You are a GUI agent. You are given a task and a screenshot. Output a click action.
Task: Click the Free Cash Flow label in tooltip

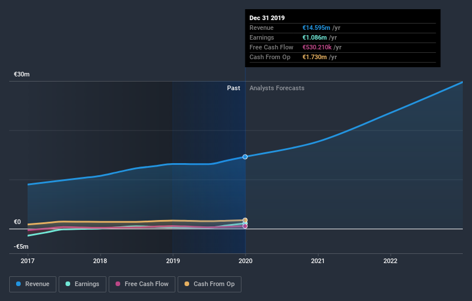(271, 47)
